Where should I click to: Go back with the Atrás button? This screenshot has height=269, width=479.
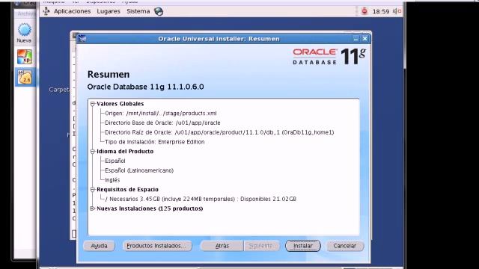pos(222,246)
